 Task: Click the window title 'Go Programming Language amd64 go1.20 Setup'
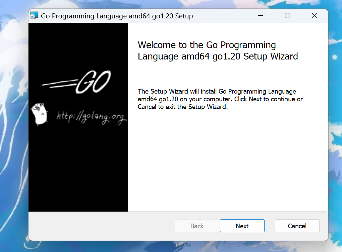click(117, 16)
